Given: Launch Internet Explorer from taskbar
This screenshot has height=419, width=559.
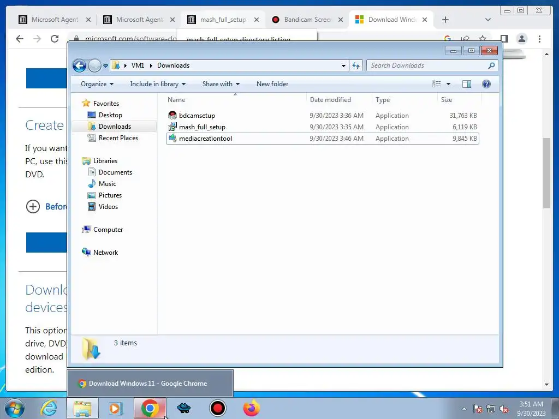Looking at the screenshot, I should (x=49, y=408).
